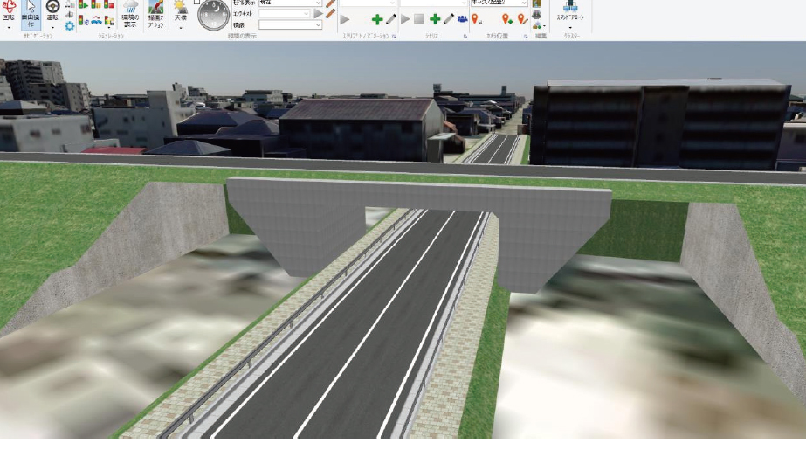Open the Landscape (景観) combo box
Screen dimensions: 806x450
pyautogui.click(x=291, y=24)
